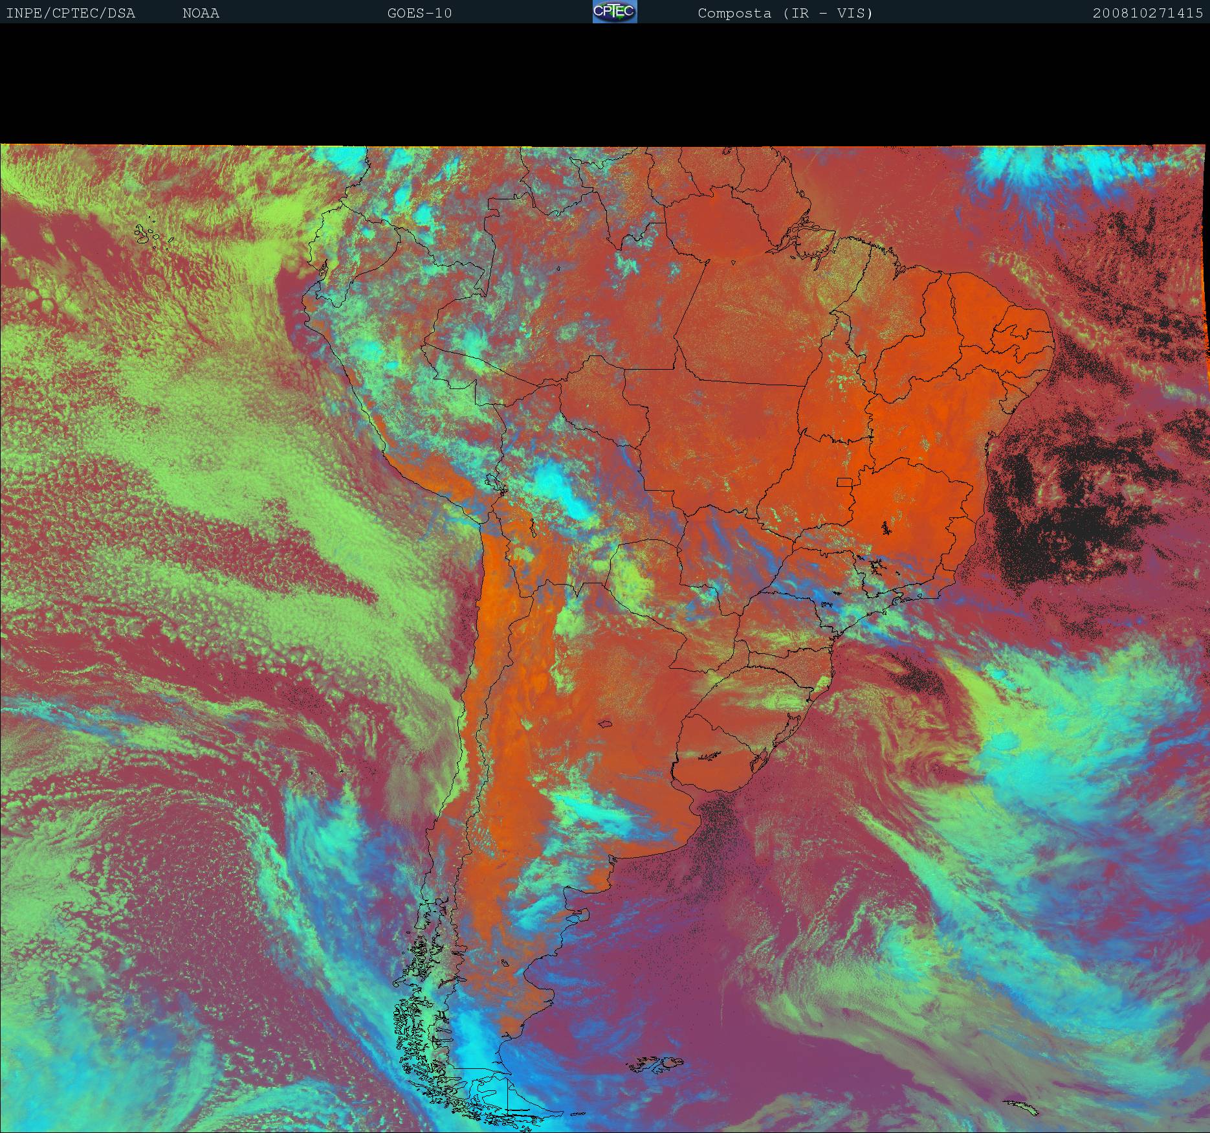Screen dimensions: 1210x1133
Task: Click the 200810271415 timestamp
Action: [1147, 13]
